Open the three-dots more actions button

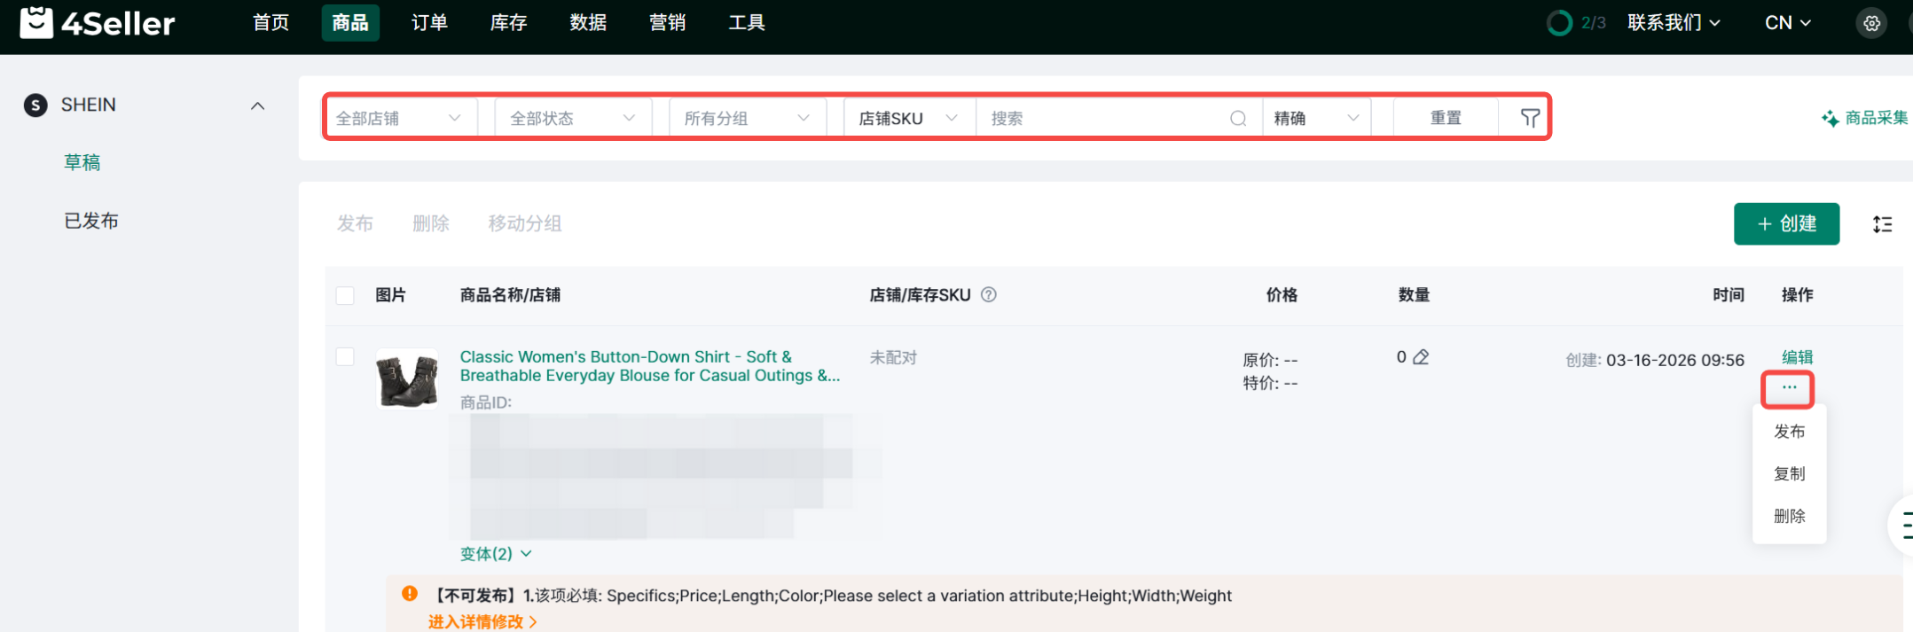point(1789,388)
